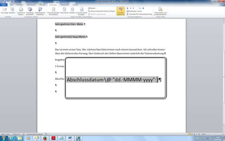
Task: Open the Regeln rules dropdown
Action: pyautogui.click(x=92, y=8)
